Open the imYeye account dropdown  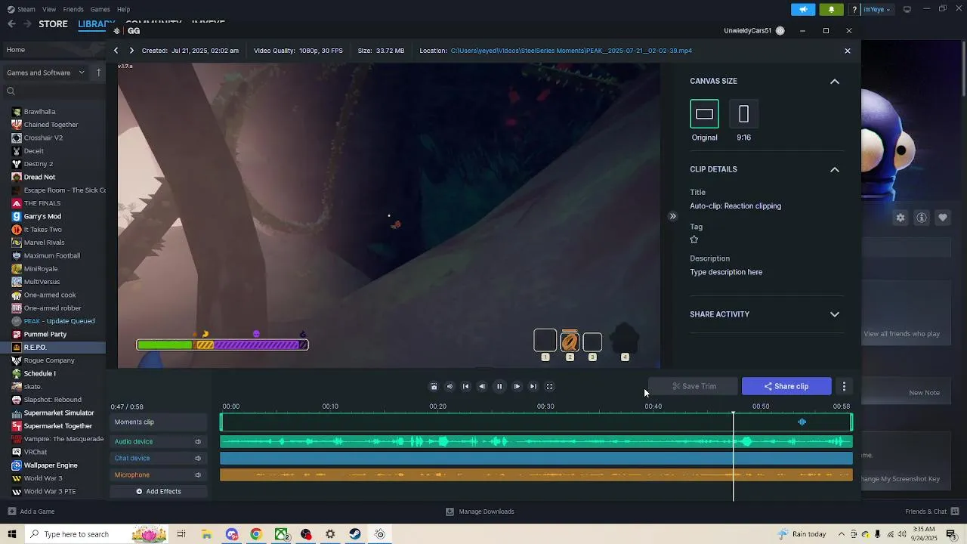tap(876, 9)
